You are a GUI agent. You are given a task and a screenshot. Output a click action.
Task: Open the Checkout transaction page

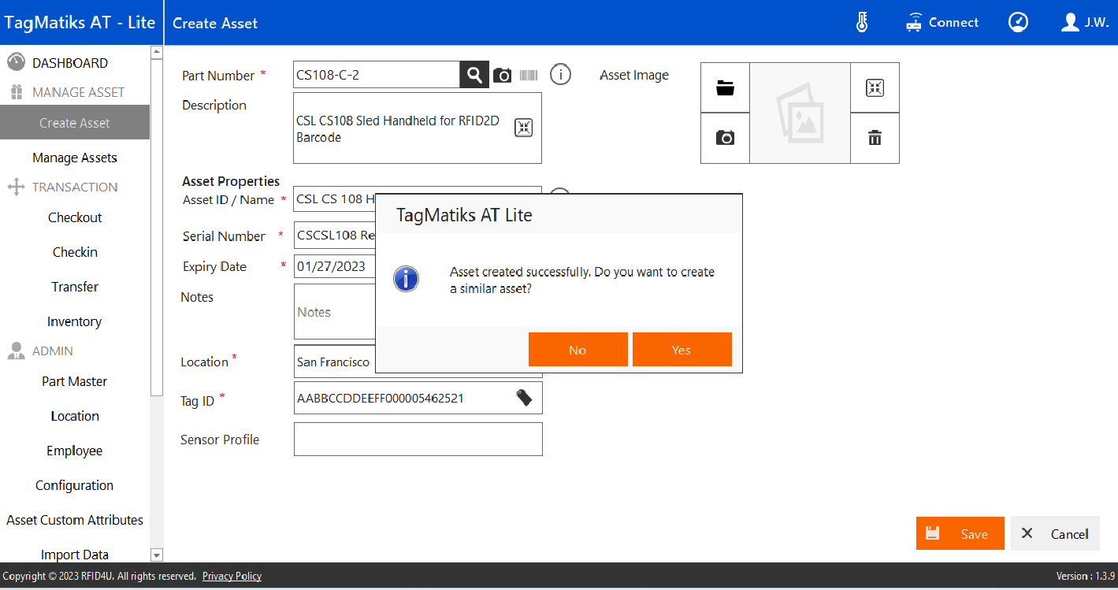click(75, 217)
